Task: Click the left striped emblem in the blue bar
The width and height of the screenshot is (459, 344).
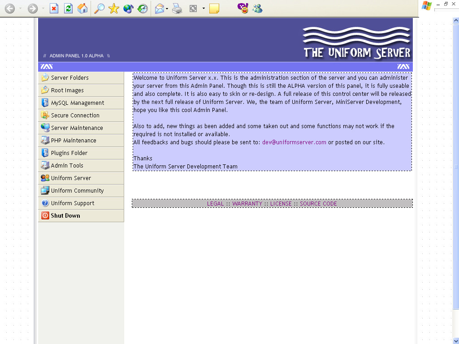Action: click(x=47, y=67)
